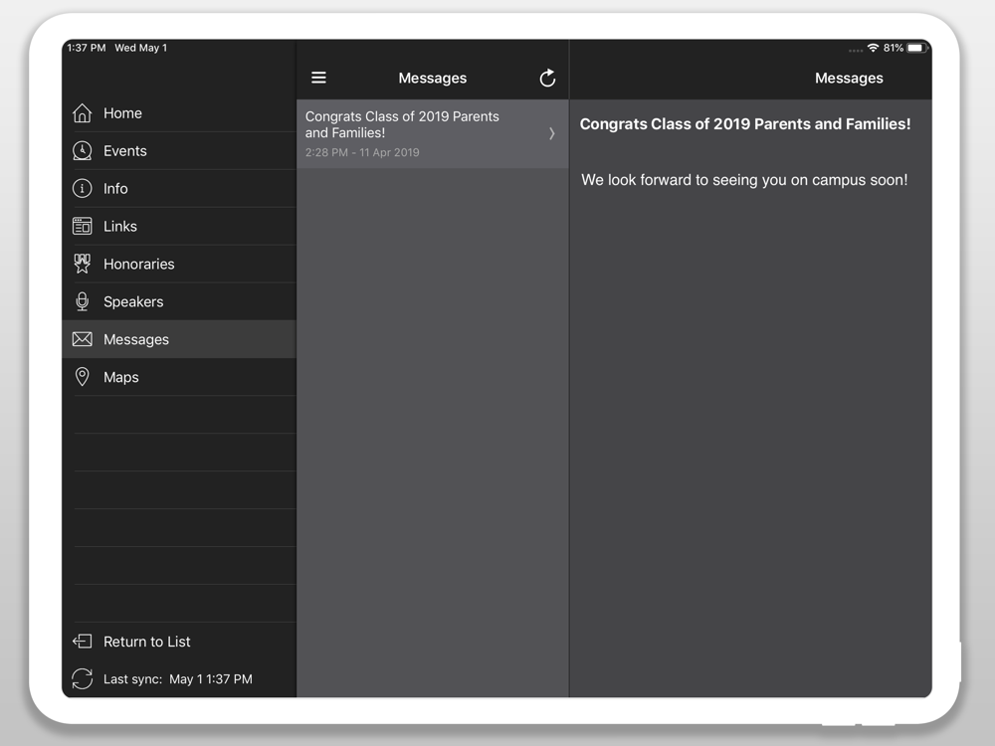Click the Messages envelope icon
This screenshot has width=995, height=746.
[83, 340]
